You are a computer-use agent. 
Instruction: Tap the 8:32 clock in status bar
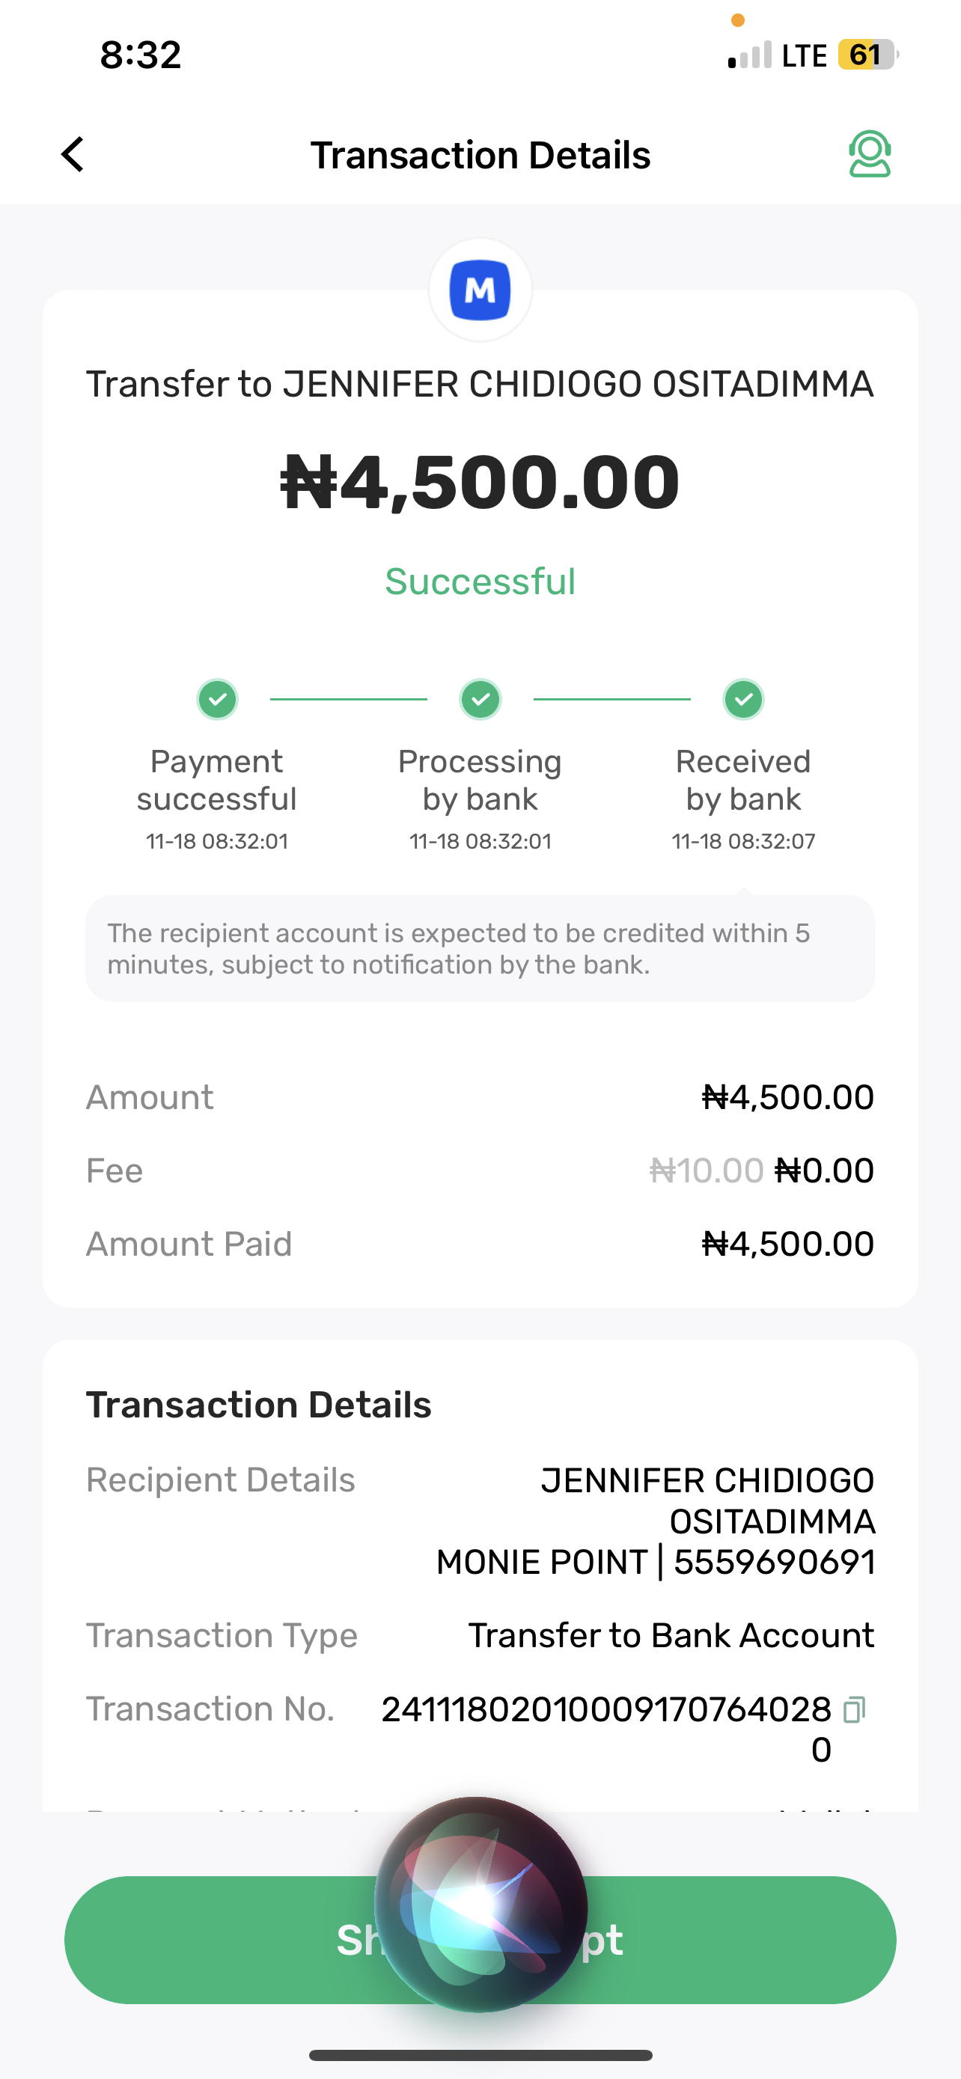pos(141,55)
